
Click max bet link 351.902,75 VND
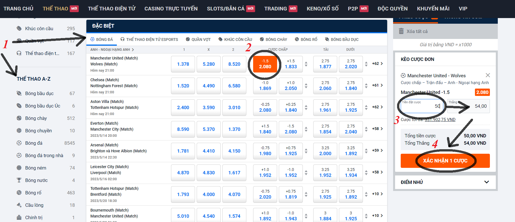pos(440,120)
